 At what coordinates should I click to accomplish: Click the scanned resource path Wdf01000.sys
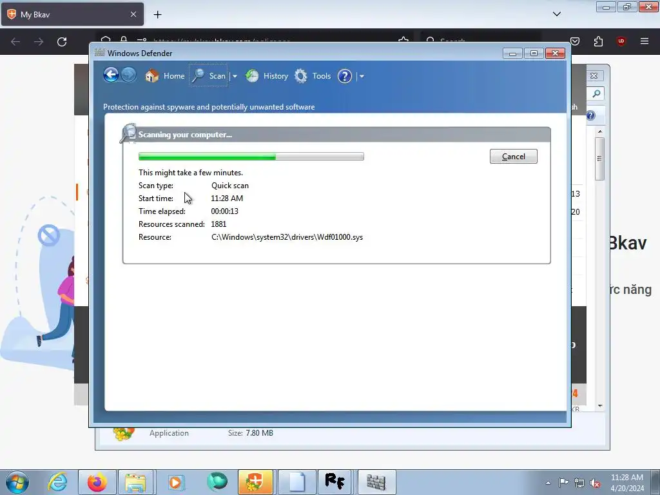coord(287,237)
